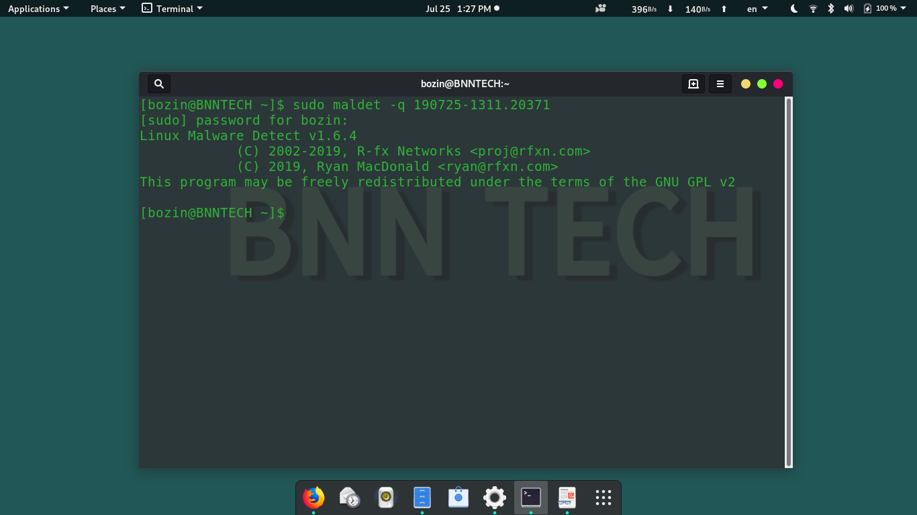
Task: Launch the Evolution mail app from the dock
Action: tap(349, 498)
